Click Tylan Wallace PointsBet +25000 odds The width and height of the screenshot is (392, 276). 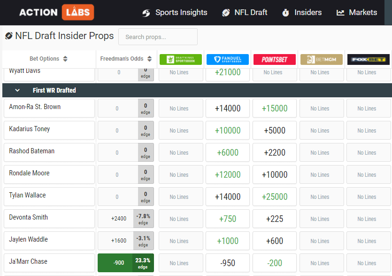275,197
